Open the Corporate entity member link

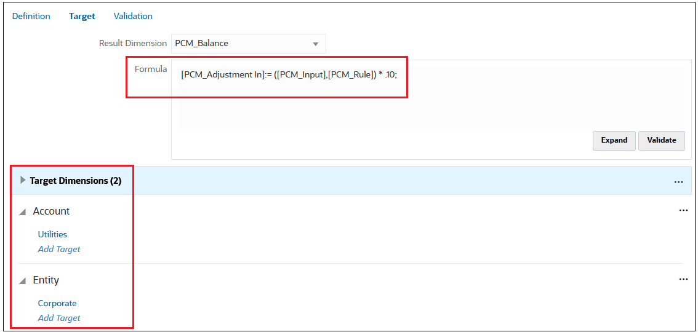pyautogui.click(x=57, y=303)
